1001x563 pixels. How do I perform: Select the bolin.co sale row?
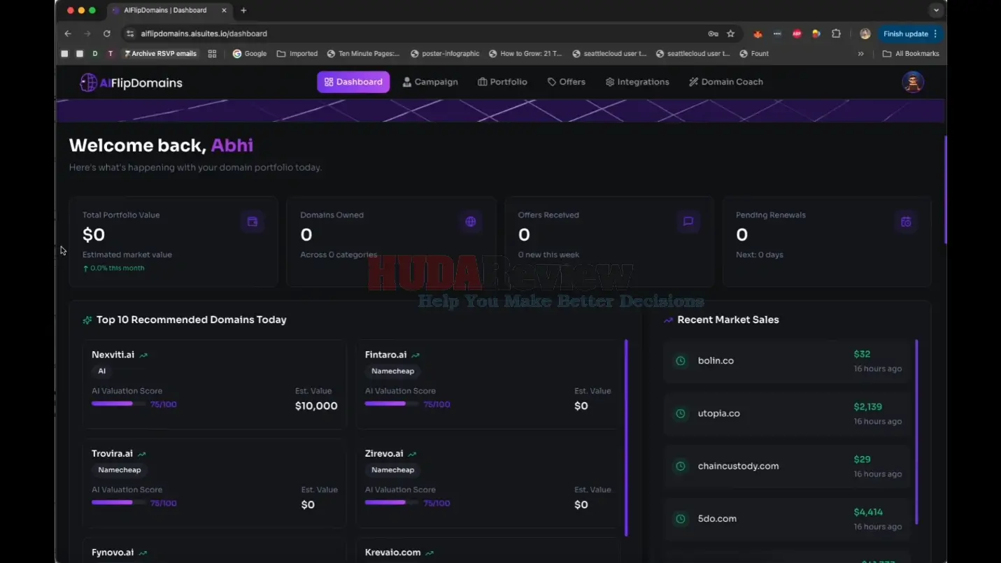click(787, 361)
